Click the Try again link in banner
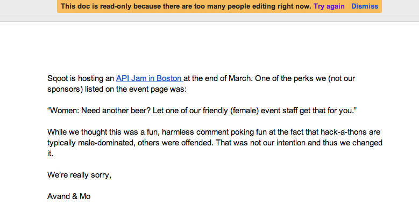The width and height of the screenshot is (419, 206). [329, 6]
